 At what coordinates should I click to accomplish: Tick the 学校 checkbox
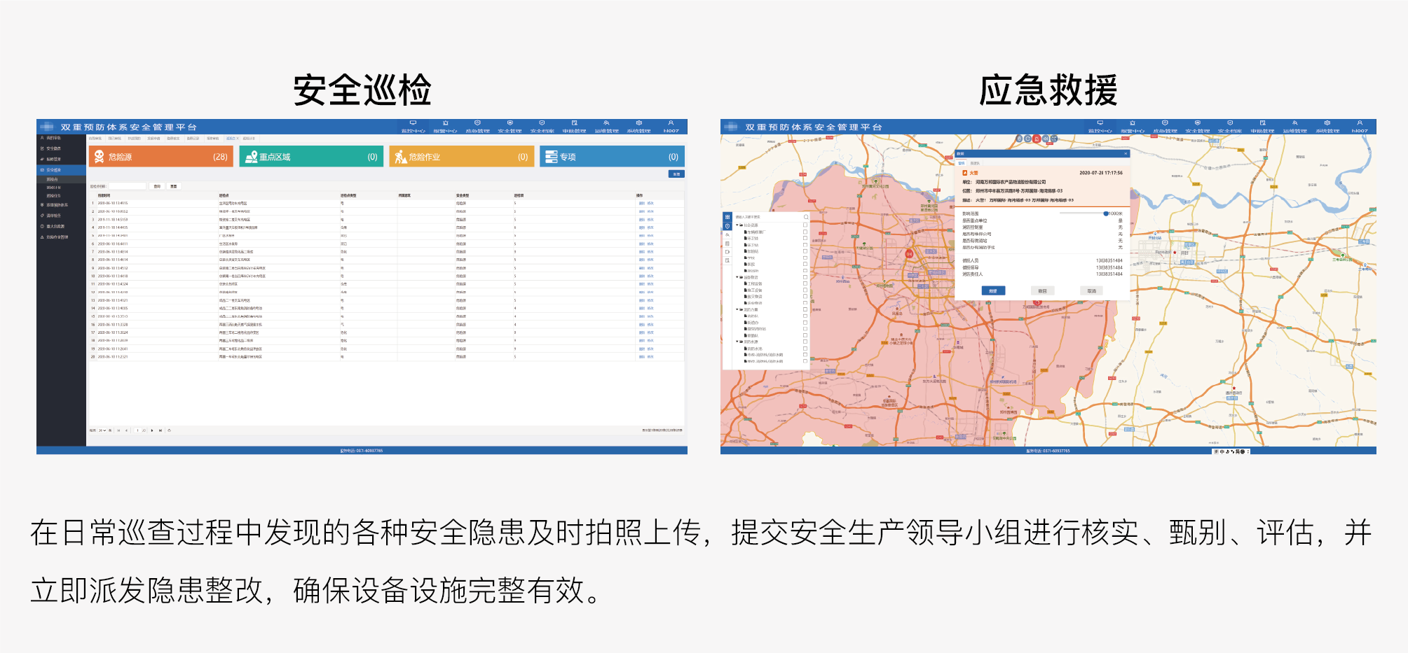(x=805, y=258)
